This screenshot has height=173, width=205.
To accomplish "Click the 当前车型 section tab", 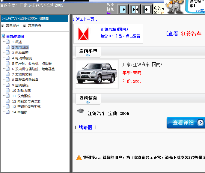I will 88,52.
